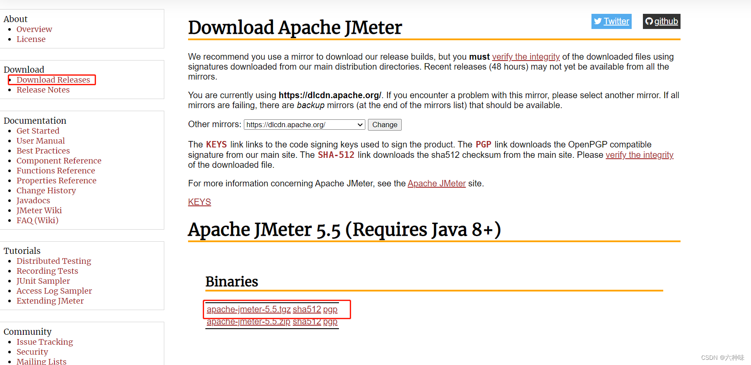The height and width of the screenshot is (365, 751).
Task: Open Properties Reference link
Action: (x=56, y=180)
